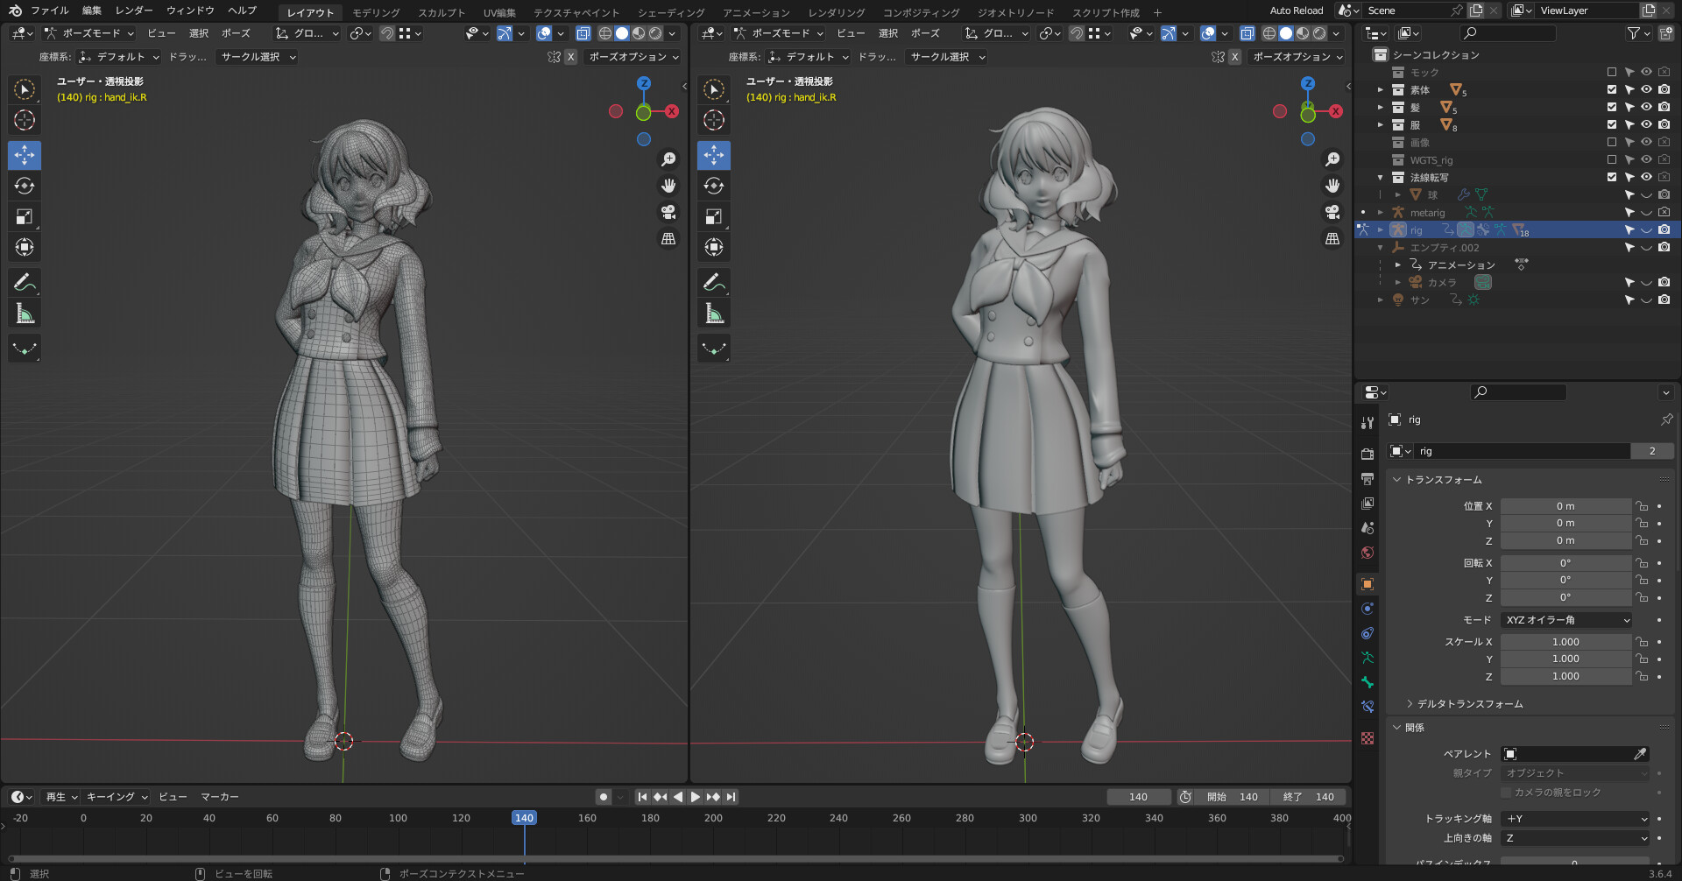Click the pan hand icon in left viewport
The image size is (1682, 881).
(668, 186)
